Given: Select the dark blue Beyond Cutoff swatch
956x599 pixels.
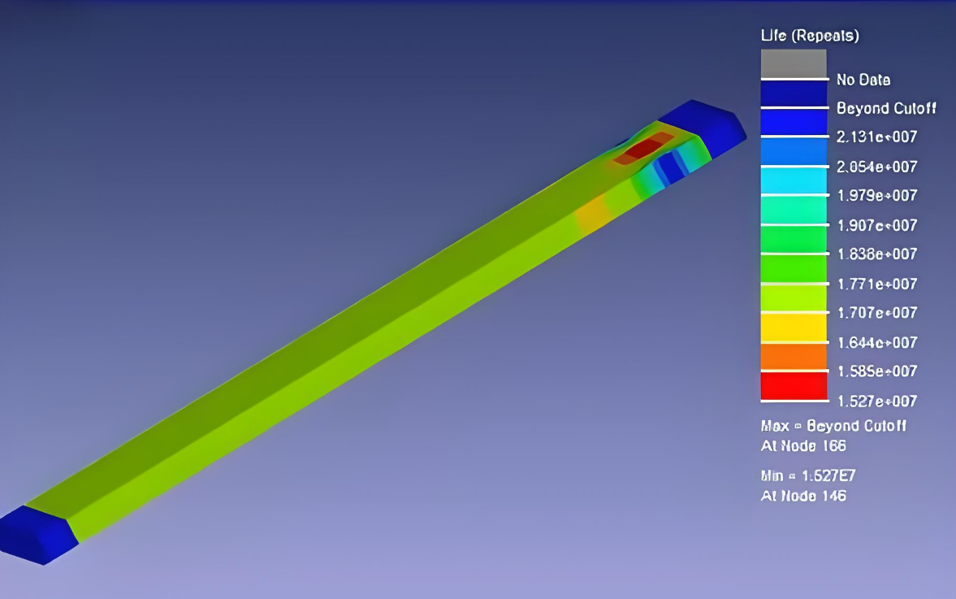Looking at the screenshot, I should pos(793,93).
